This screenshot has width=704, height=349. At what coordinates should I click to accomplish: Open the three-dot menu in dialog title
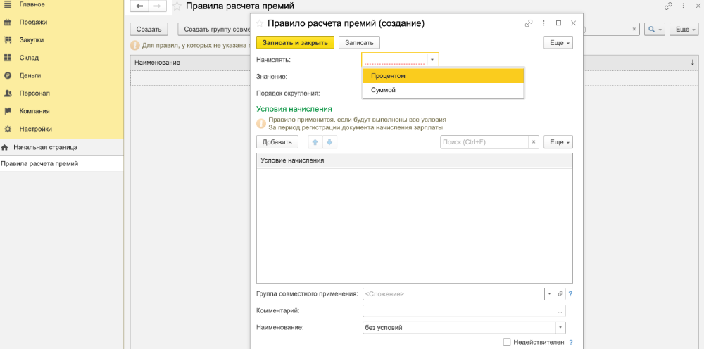543,23
